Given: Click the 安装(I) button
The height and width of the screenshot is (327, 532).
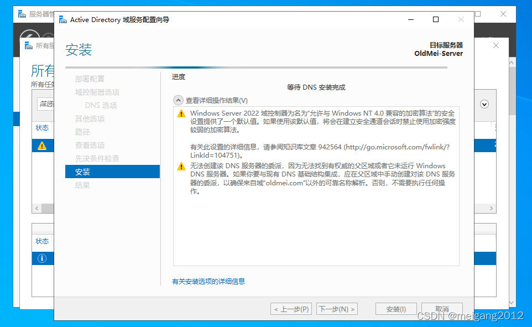Looking at the screenshot, I should [396, 309].
